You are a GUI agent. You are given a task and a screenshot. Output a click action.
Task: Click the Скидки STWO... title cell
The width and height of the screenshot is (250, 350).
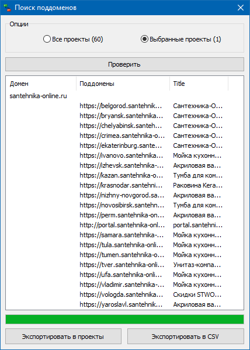[x=197, y=294]
